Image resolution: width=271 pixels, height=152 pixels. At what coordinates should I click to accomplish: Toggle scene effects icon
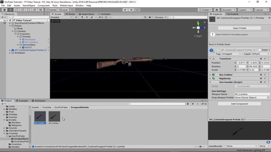coord(92,17)
